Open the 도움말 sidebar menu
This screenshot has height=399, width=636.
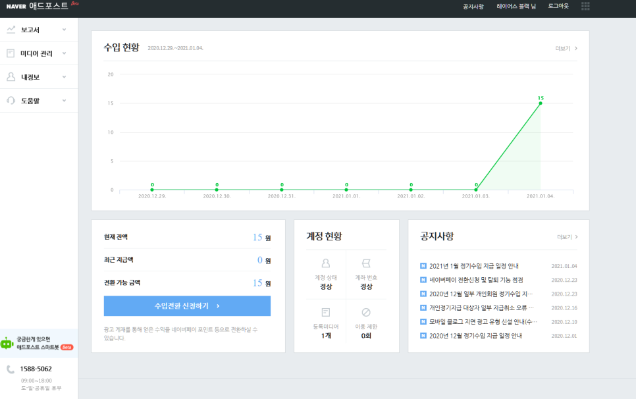(39, 100)
